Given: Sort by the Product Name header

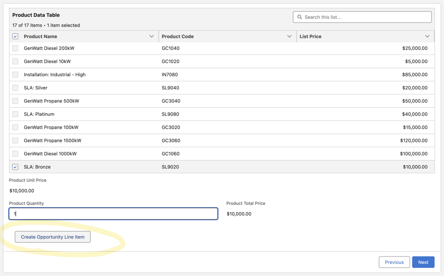Looking at the screenshot, I should tap(40, 37).
